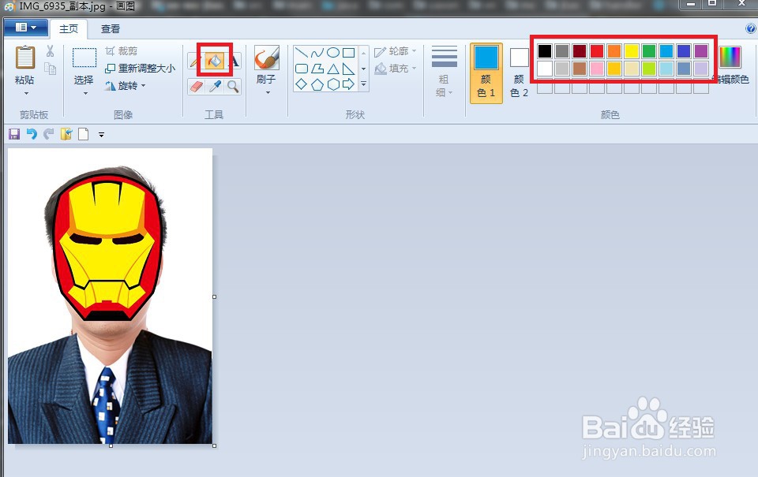Choose the Oval shape
This screenshot has height=477, width=758.
pyautogui.click(x=333, y=53)
